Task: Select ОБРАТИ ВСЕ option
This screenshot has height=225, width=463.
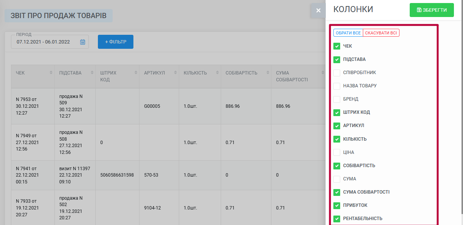Action: point(348,33)
